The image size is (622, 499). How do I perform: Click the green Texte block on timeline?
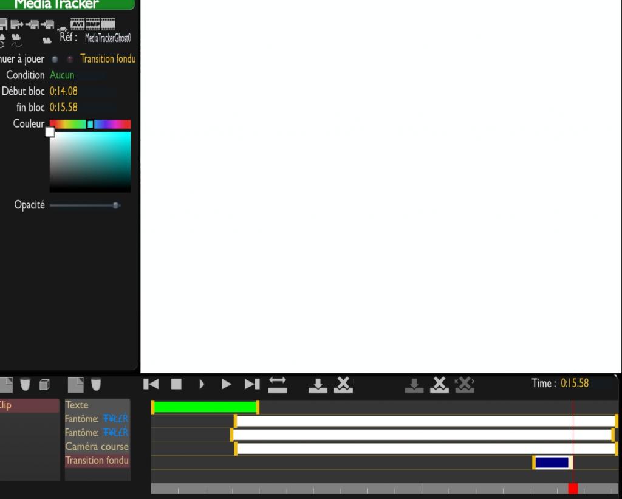[x=205, y=407]
